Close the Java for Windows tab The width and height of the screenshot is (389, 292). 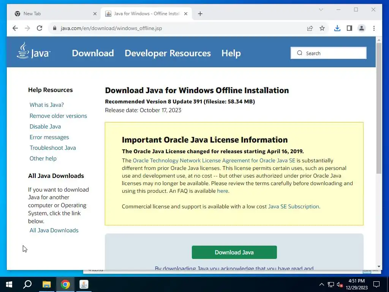click(x=185, y=14)
